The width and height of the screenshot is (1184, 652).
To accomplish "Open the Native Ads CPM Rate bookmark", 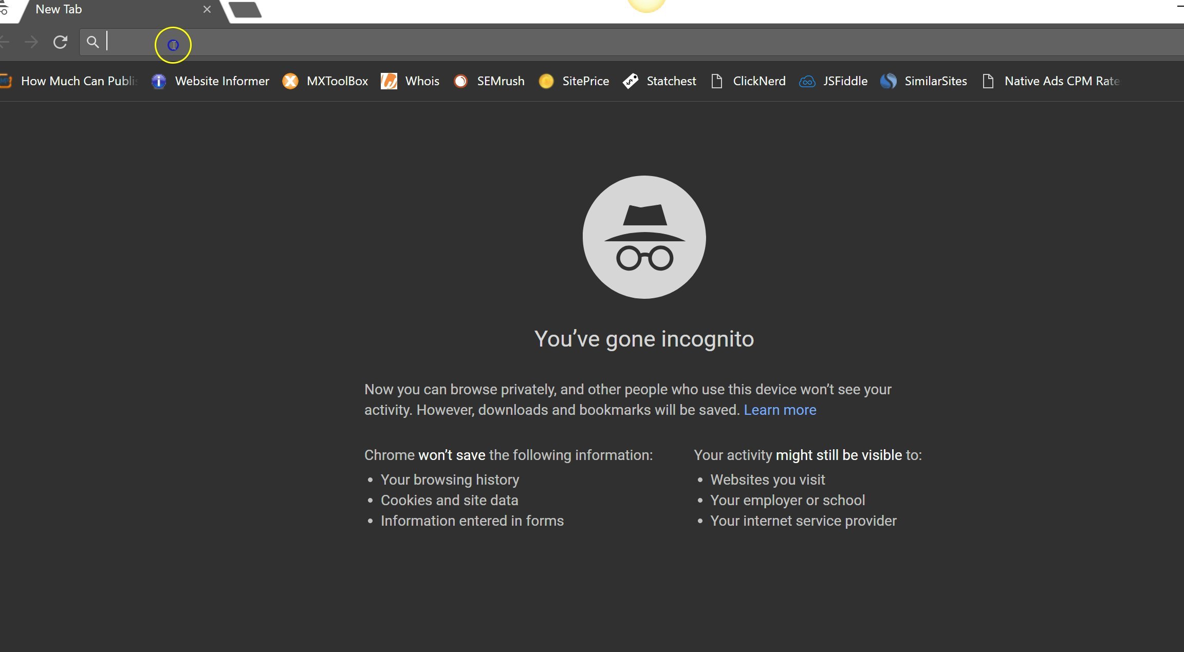I will [1051, 81].
